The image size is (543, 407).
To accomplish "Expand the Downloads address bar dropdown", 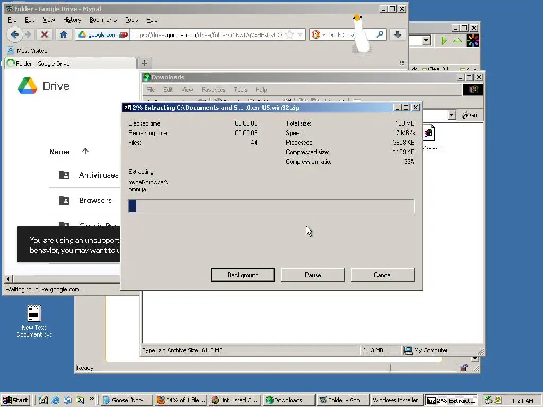I will pyautogui.click(x=451, y=115).
